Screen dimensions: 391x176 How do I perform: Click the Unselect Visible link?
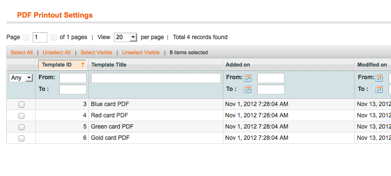tap(141, 53)
